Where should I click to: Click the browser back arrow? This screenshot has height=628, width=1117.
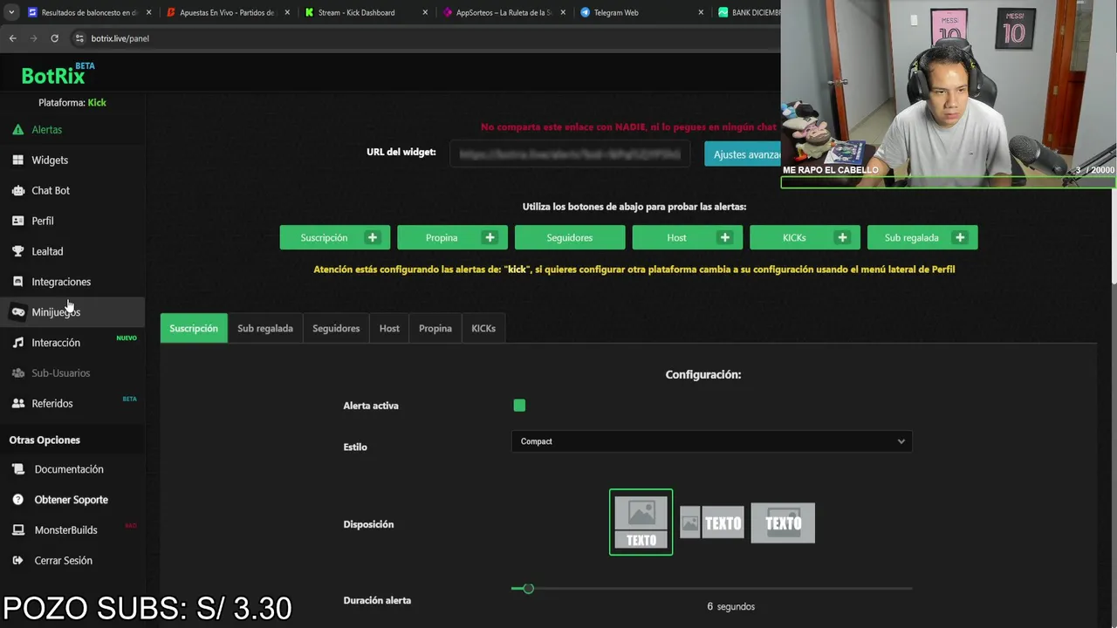click(12, 38)
